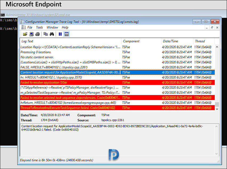Screen dimensions: 227x169
Task: Click Thread value '1704 (0x6A8)' in details
Action: (x=49, y=120)
